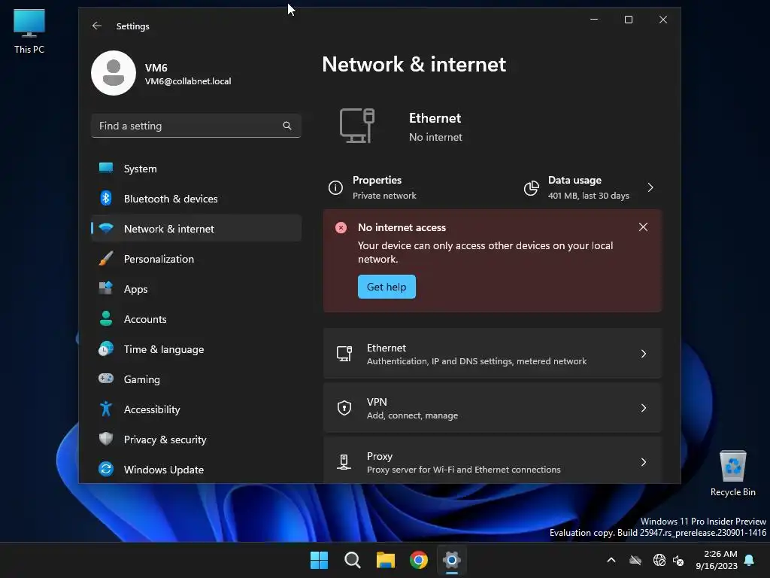This screenshot has width=770, height=578.
Task: Click the Find a setting field
Action: (x=196, y=126)
